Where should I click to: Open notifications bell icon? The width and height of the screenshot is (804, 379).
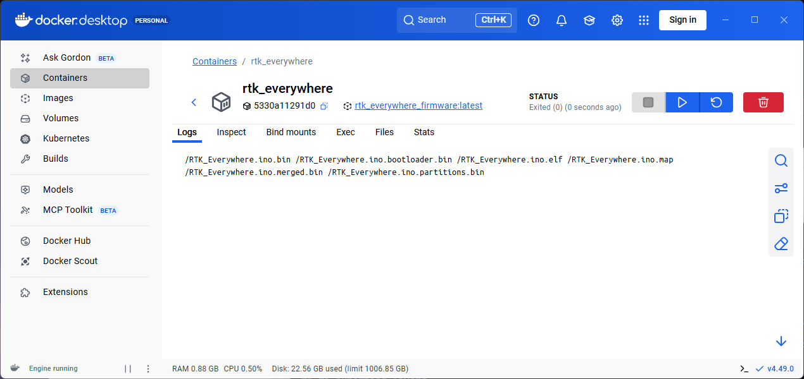tap(561, 20)
